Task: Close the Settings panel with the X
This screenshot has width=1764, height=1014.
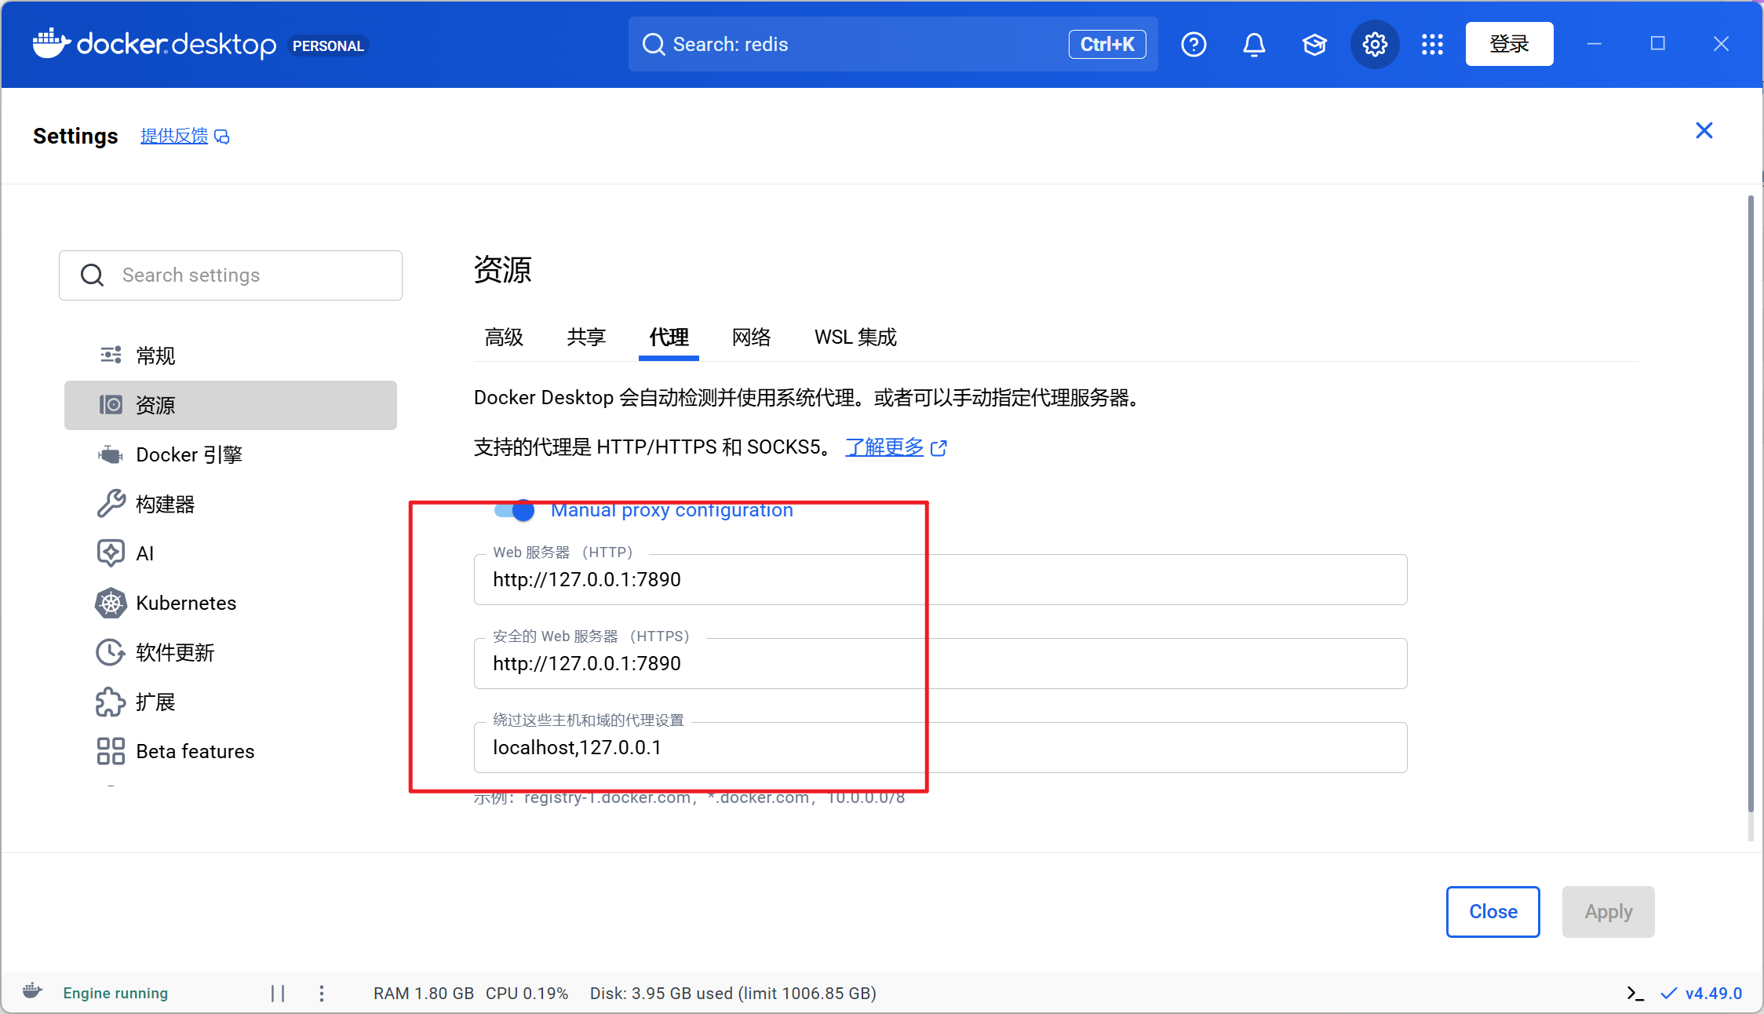Action: tap(1704, 130)
